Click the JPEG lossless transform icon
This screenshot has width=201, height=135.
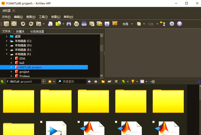point(38,24)
